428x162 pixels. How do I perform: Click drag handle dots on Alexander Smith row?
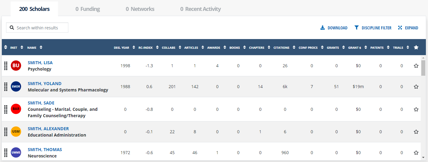click(5, 132)
